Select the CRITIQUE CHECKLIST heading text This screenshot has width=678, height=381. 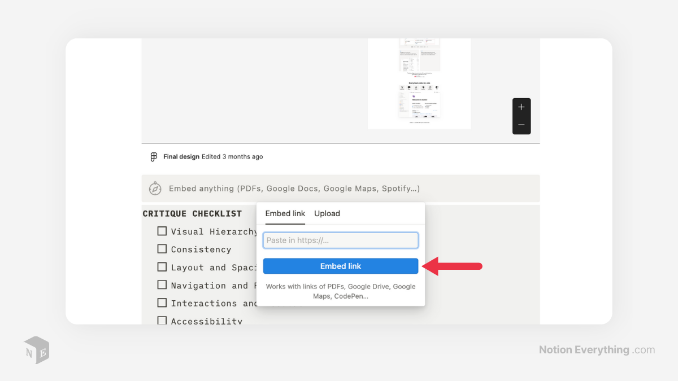point(192,213)
